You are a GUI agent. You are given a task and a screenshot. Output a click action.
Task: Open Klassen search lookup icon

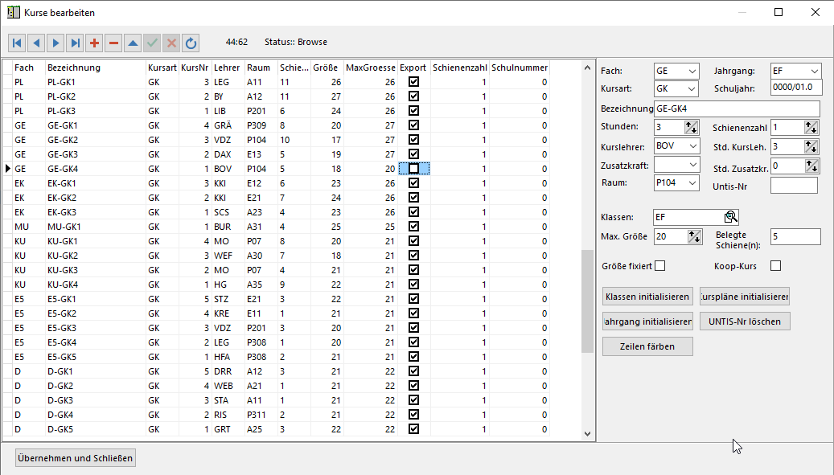730,217
